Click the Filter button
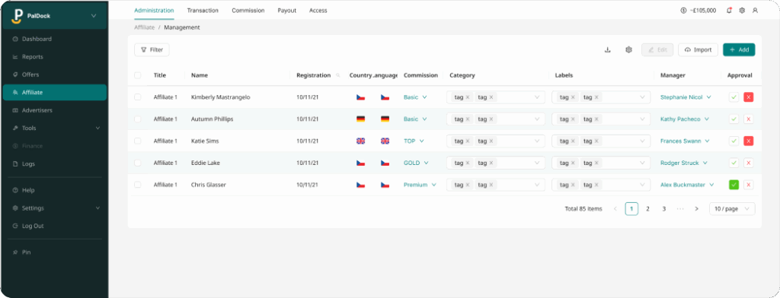780x298 pixels. click(x=152, y=49)
